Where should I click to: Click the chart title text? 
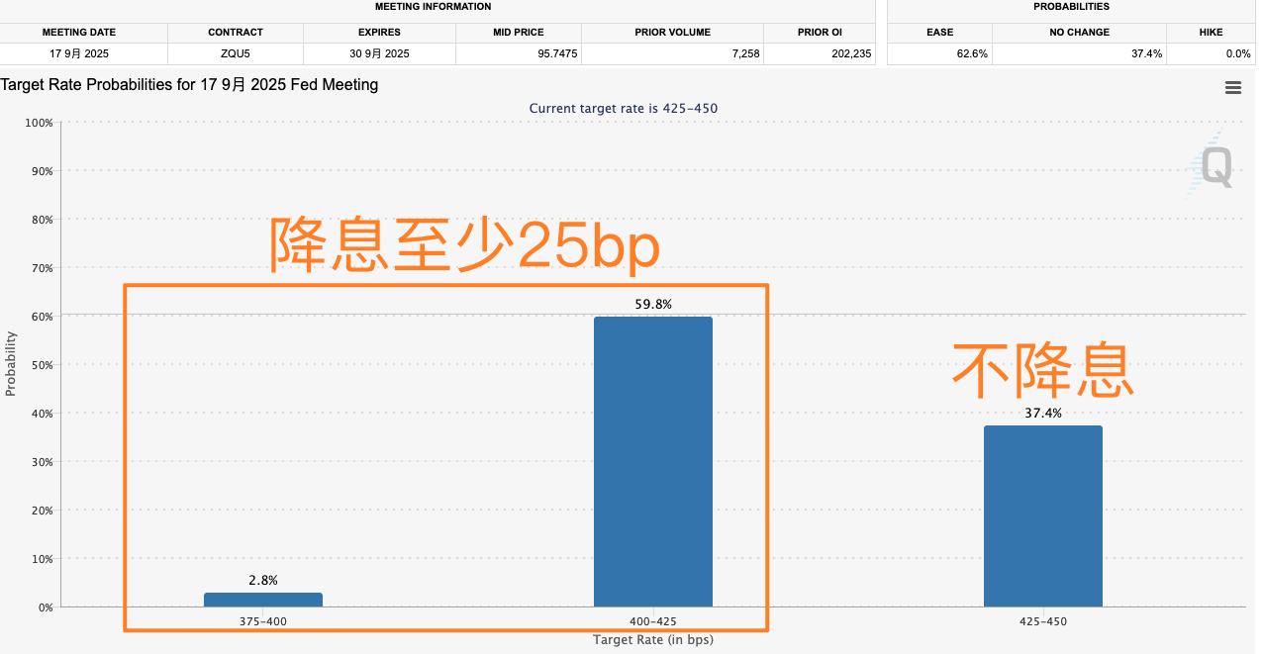(x=188, y=85)
